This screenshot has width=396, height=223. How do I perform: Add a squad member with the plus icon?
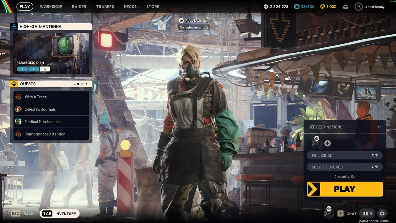coord(327,143)
